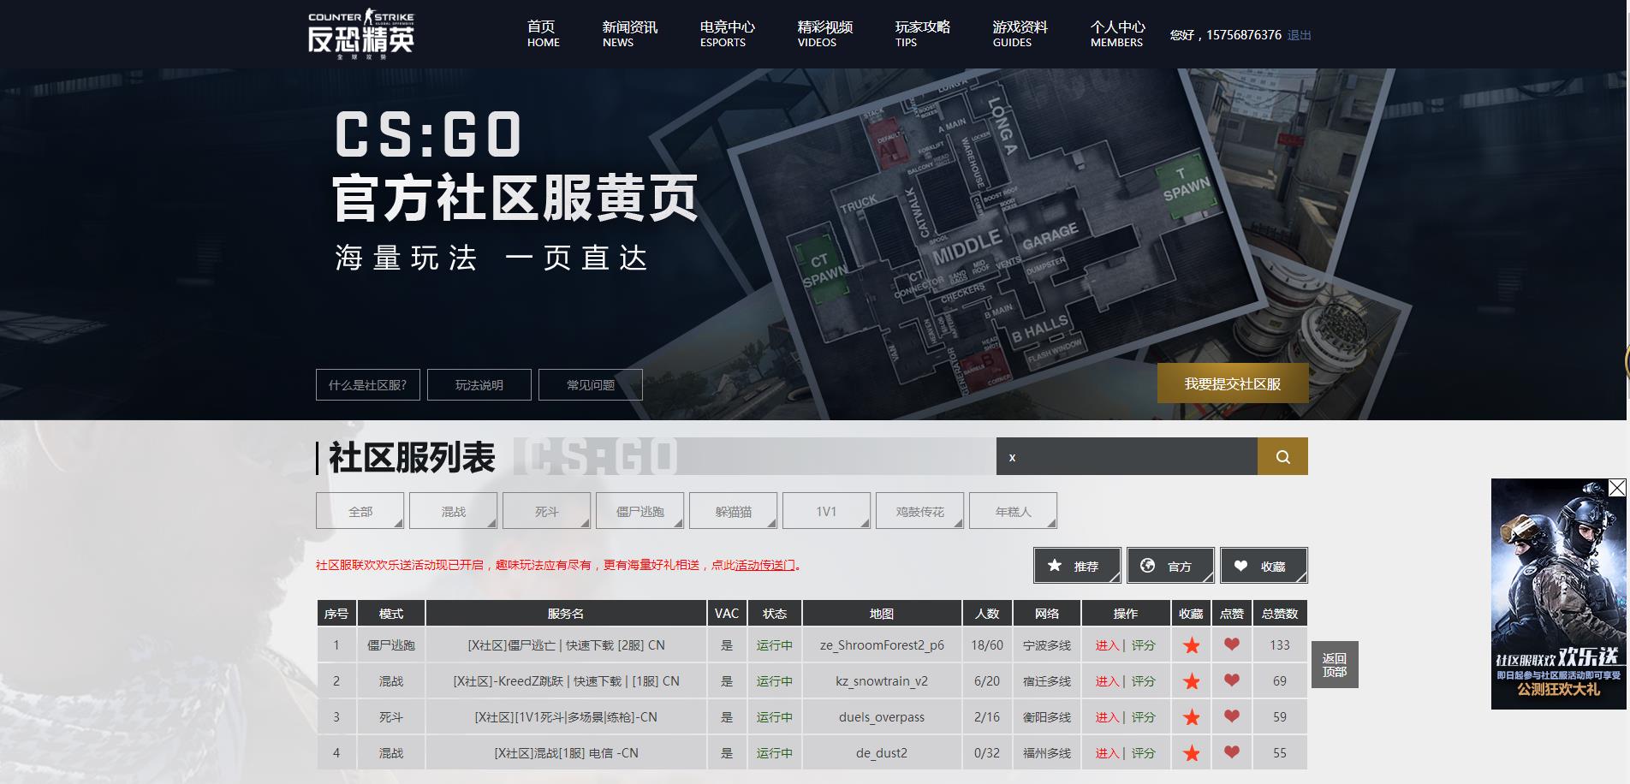
Task: Open the 全部 servers filter
Action: point(360,510)
